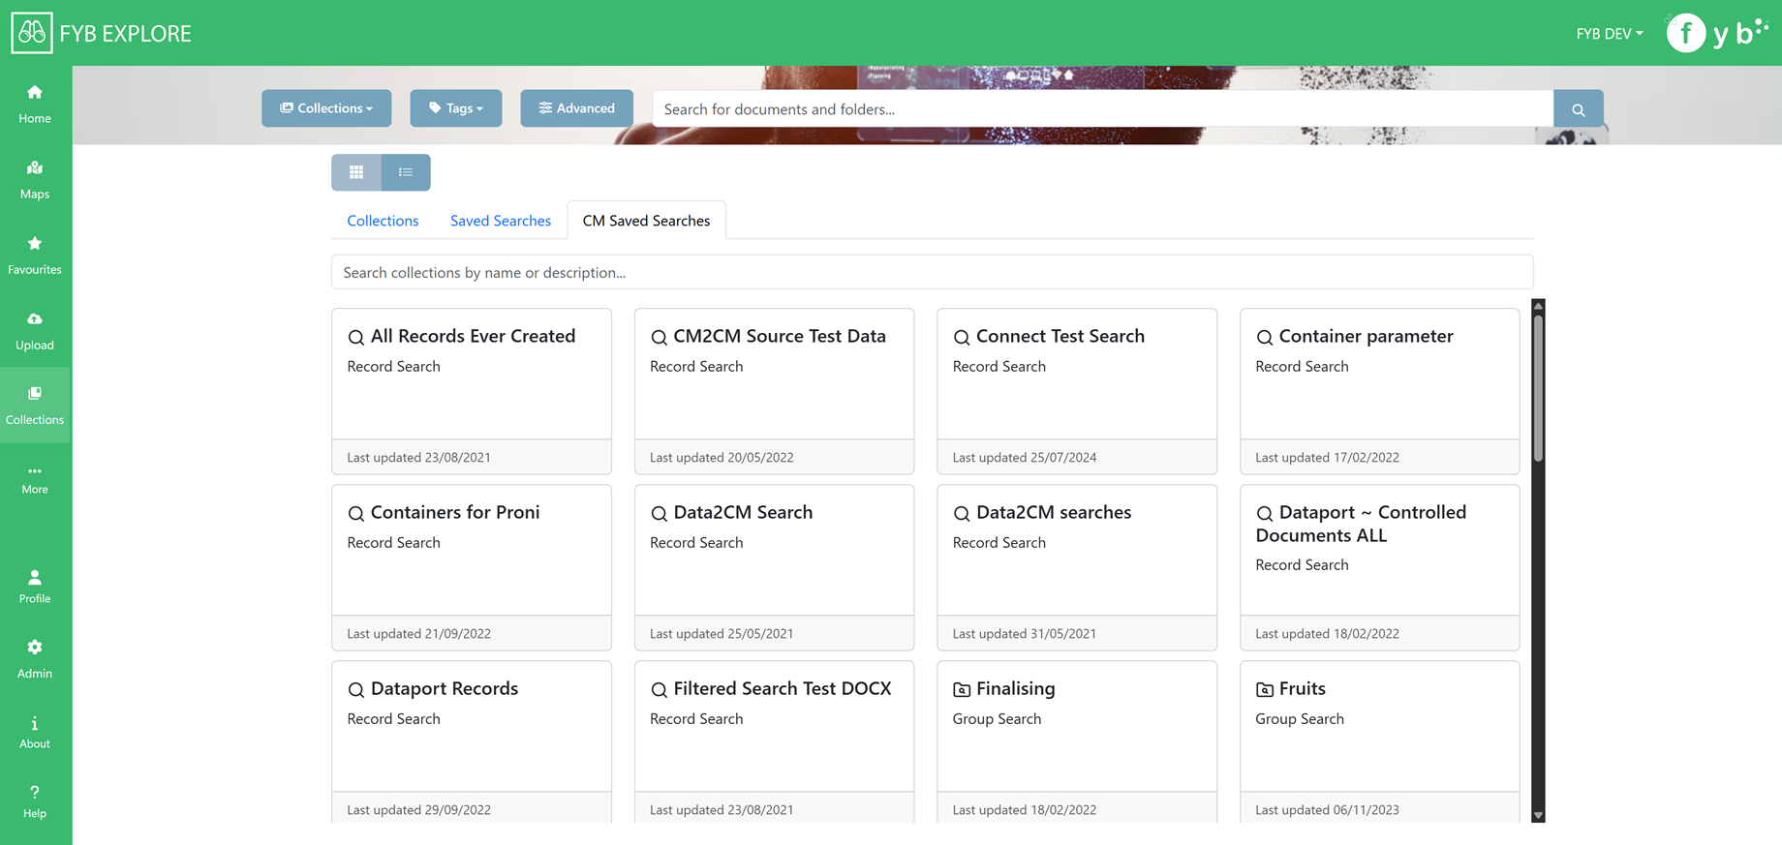This screenshot has height=845, width=1782.
Task: Click the scrollbar up arrow
Action: click(x=1538, y=306)
